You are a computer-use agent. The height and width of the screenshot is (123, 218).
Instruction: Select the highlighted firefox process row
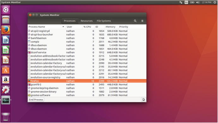pyautogui.click(x=87, y=81)
